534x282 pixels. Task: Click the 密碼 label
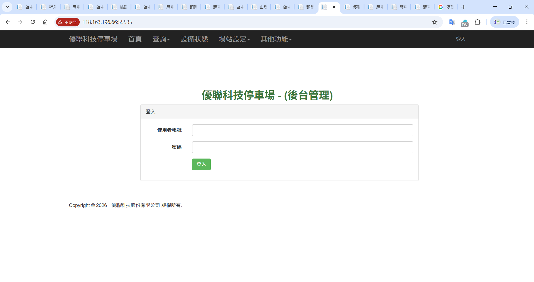click(177, 147)
